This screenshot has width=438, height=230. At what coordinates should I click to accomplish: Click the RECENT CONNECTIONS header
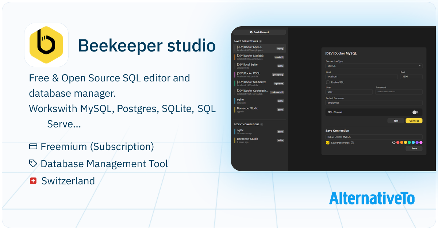[246, 124]
